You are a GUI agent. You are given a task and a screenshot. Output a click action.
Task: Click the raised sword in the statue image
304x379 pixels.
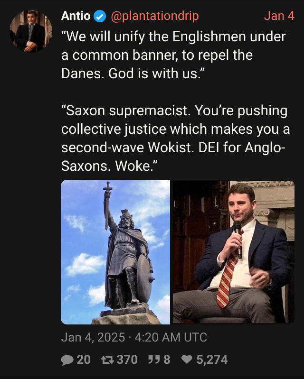point(107,205)
